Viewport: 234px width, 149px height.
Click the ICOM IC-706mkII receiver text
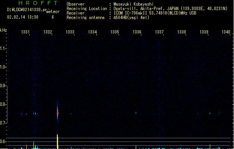coord(155,13)
